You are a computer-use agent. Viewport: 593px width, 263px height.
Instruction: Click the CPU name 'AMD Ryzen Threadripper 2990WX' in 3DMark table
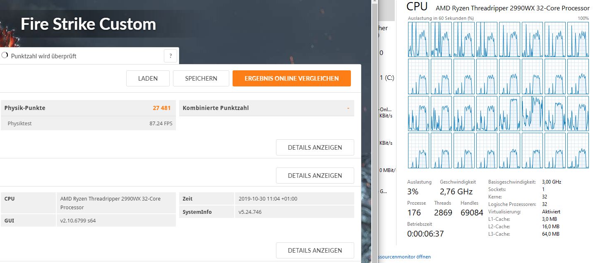point(110,203)
